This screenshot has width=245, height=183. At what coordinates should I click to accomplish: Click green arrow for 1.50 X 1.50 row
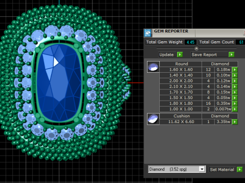[x=235, y=98]
